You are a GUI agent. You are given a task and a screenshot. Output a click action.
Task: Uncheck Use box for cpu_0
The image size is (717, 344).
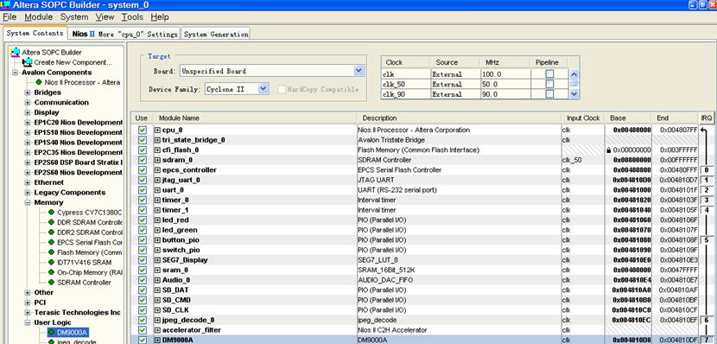tap(143, 130)
